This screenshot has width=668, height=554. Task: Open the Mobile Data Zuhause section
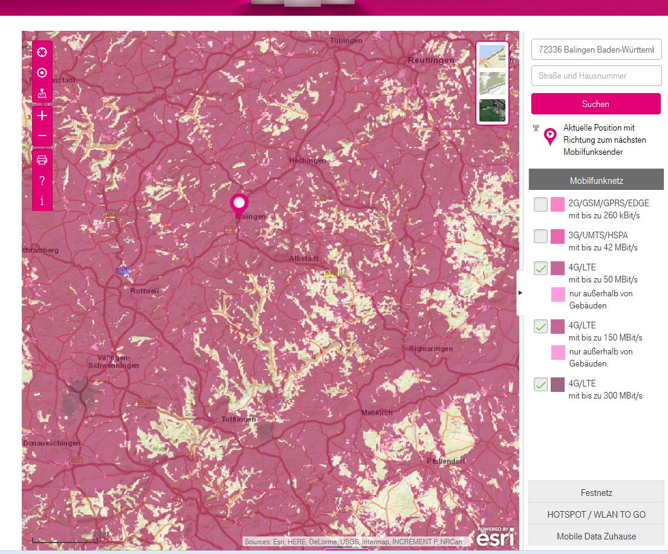(x=595, y=536)
